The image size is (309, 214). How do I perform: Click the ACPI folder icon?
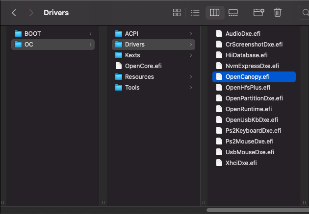(119, 34)
